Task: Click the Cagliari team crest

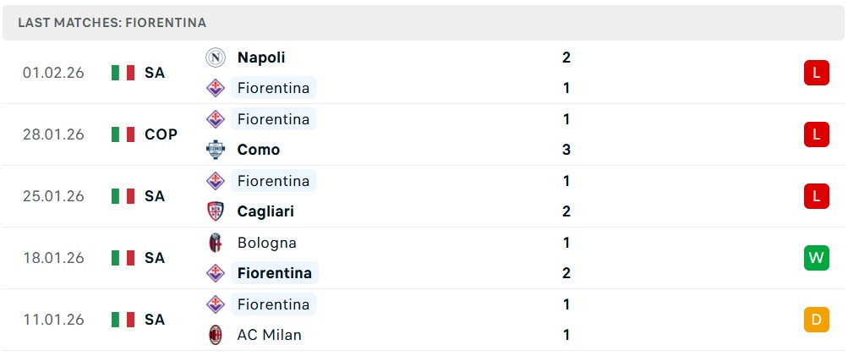Action: pyautogui.click(x=216, y=211)
